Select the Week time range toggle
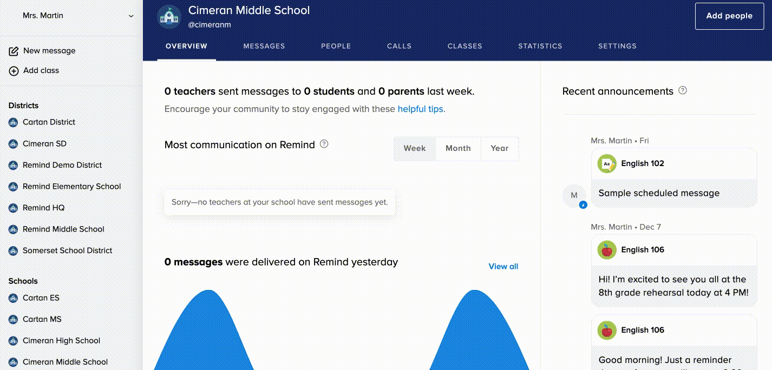This screenshot has height=370, width=772. point(415,148)
